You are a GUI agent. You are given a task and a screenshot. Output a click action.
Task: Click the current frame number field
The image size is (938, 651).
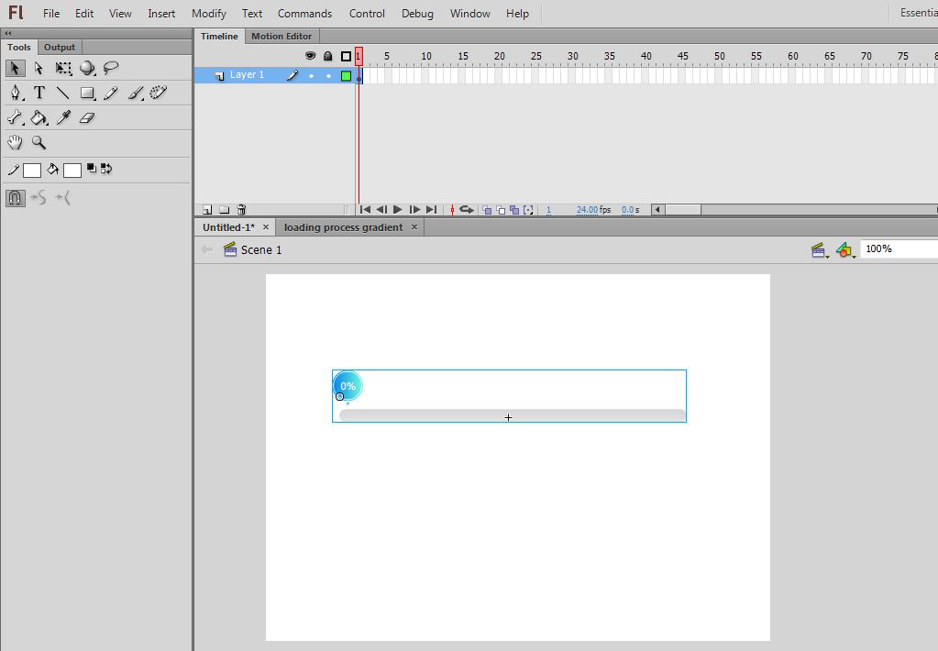pos(548,210)
